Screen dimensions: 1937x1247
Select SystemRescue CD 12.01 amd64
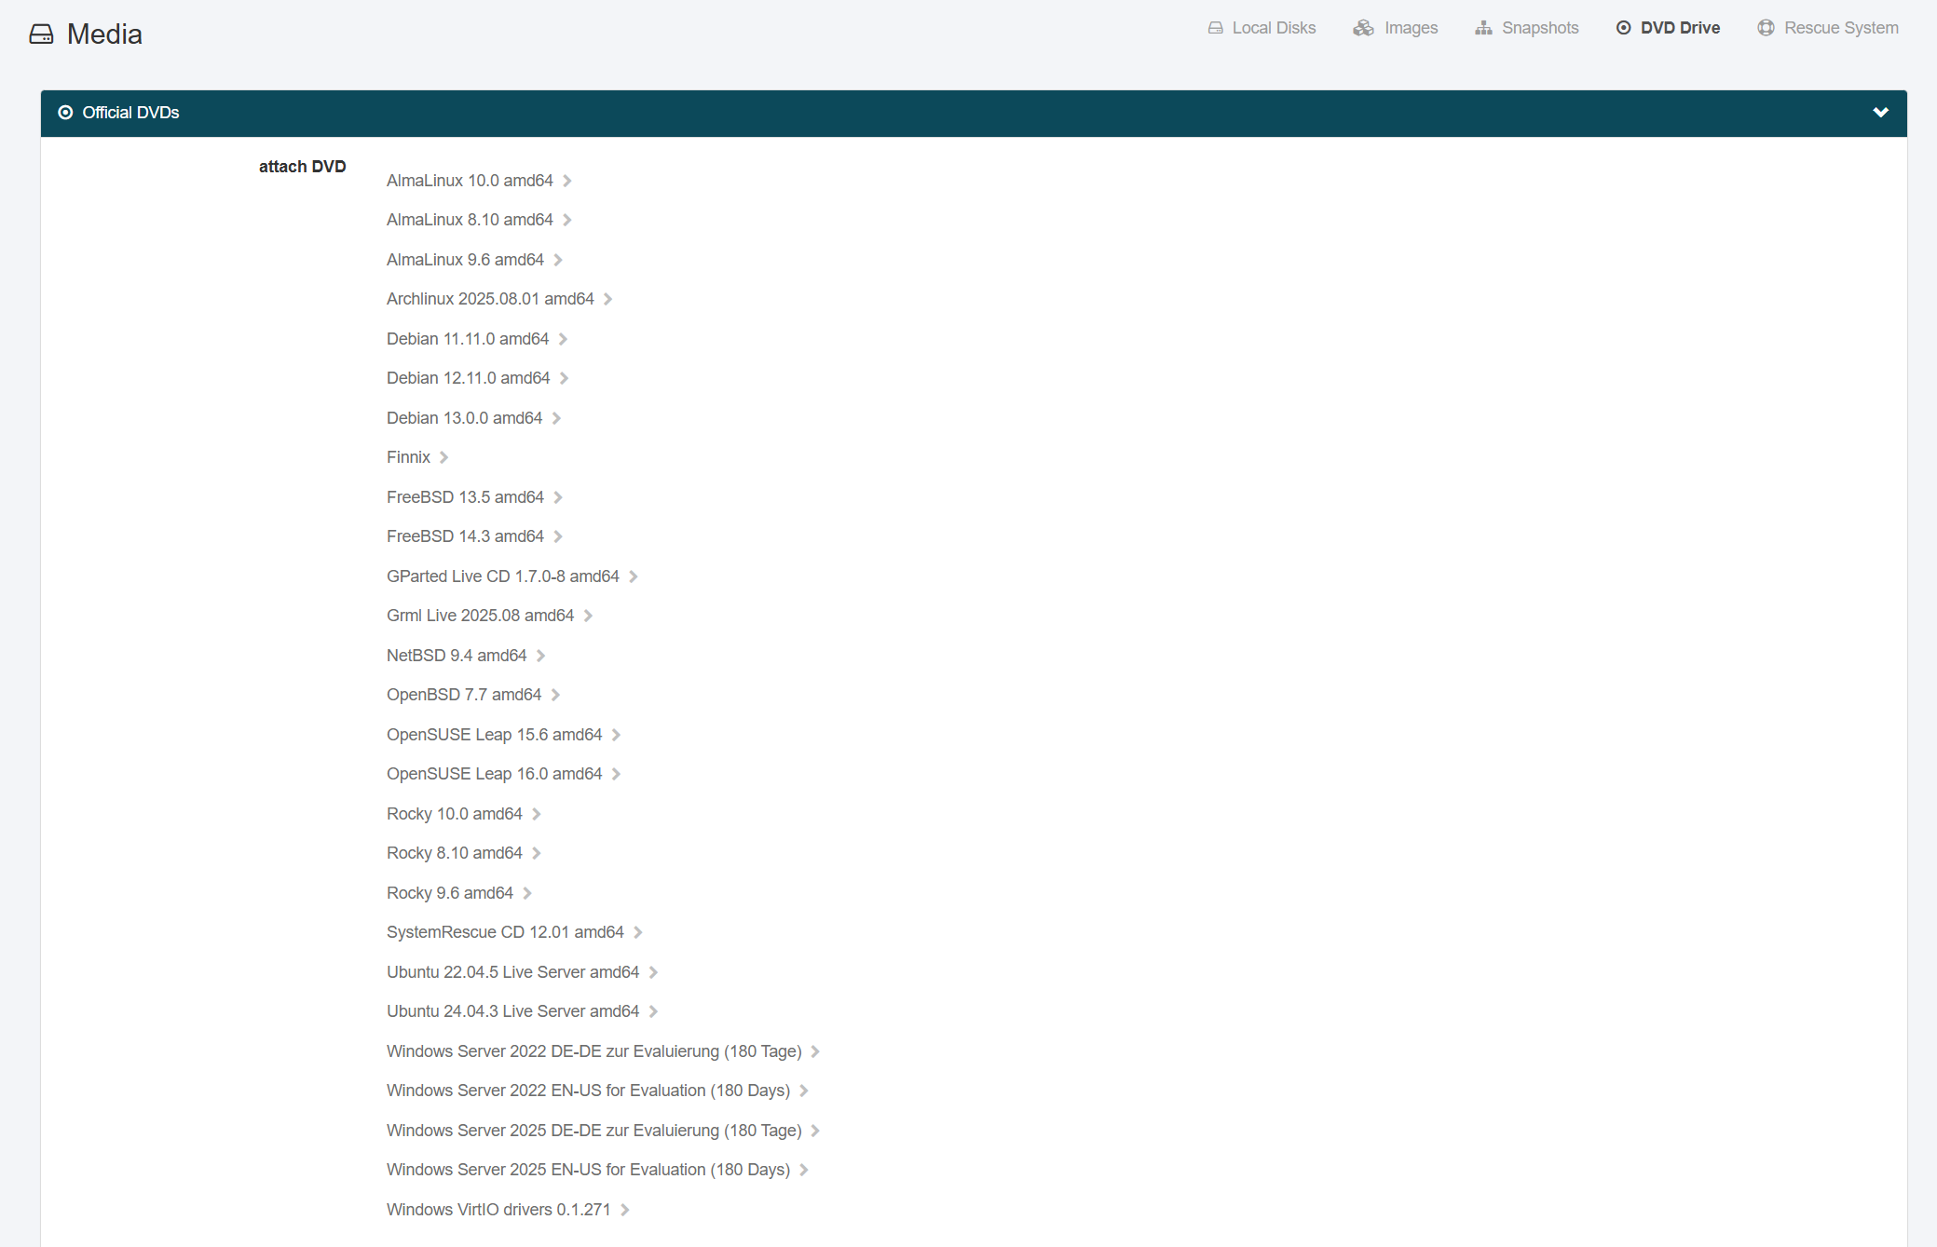pos(514,932)
